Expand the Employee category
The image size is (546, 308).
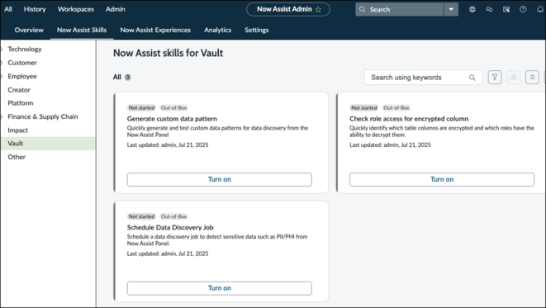point(2,76)
